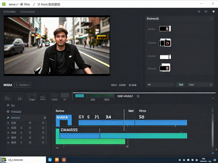The image size is (218, 163).
Task: Collapse the right panel using its header chevron
Action: (x=212, y=19)
